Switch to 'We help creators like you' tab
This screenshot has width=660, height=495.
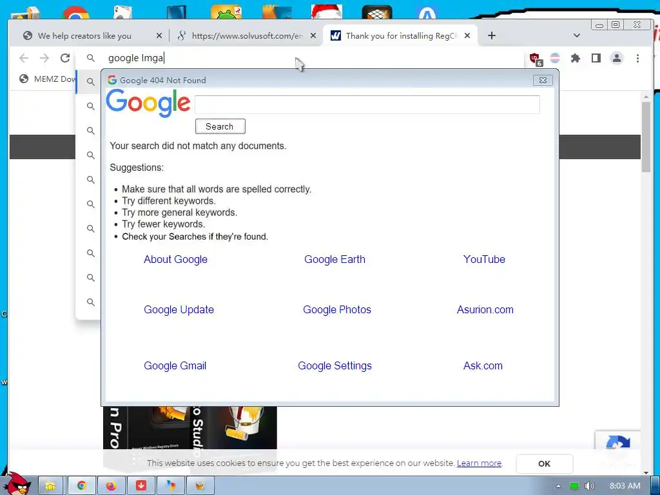[x=84, y=36]
